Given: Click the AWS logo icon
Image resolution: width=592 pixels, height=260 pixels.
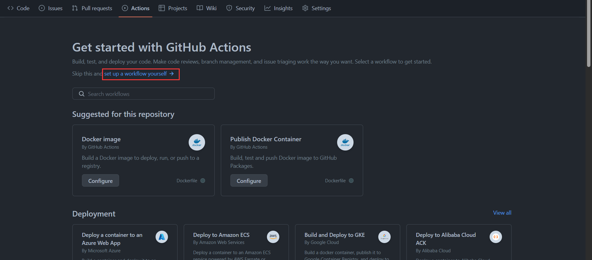Looking at the screenshot, I should tap(273, 237).
